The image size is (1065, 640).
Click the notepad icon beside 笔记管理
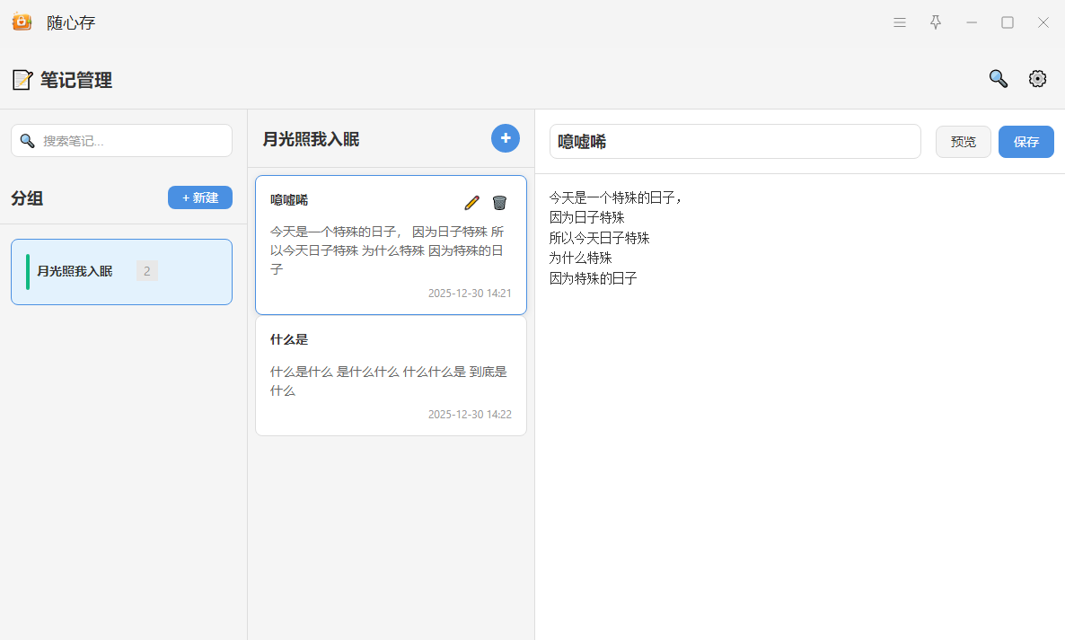click(x=22, y=80)
